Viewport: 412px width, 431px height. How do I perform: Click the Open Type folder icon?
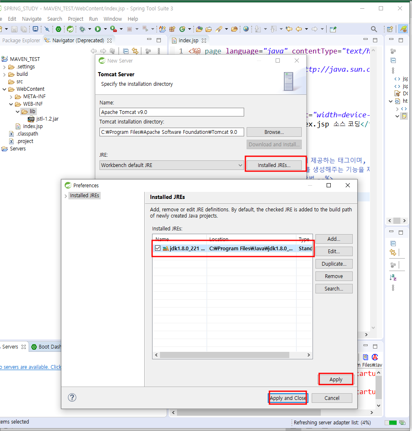pos(199,29)
